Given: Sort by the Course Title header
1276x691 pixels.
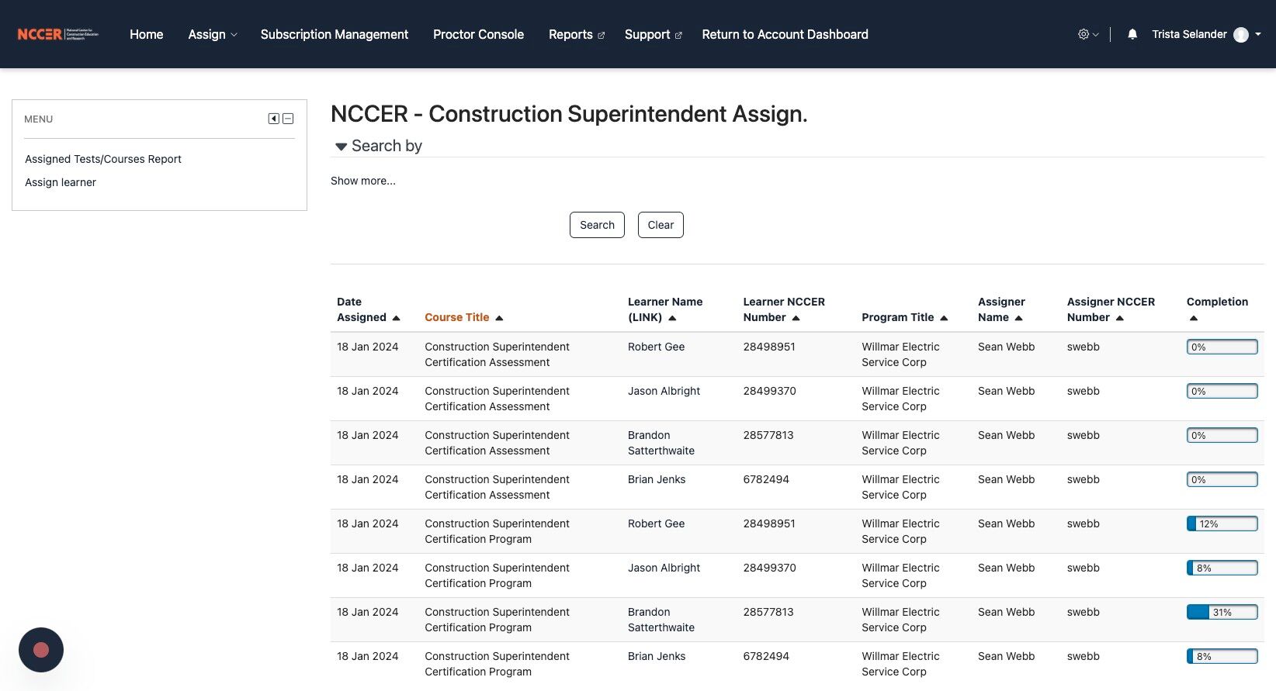Looking at the screenshot, I should coord(457,317).
